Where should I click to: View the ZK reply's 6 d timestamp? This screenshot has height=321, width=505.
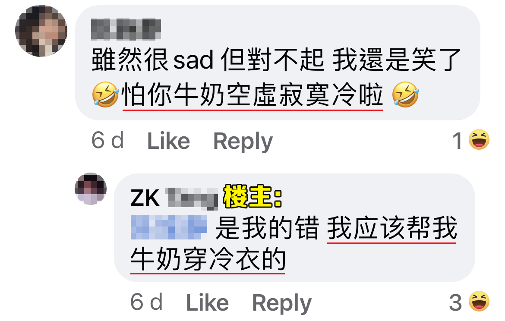147,302
